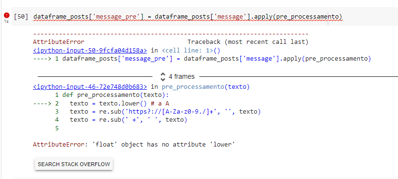
Task: Click the [50] execution count label
Action: point(21,17)
